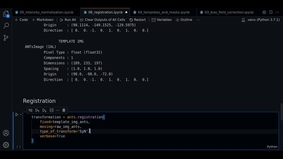Change the cell language from Python
The width and height of the screenshot is (283, 159).
tap(272, 147)
